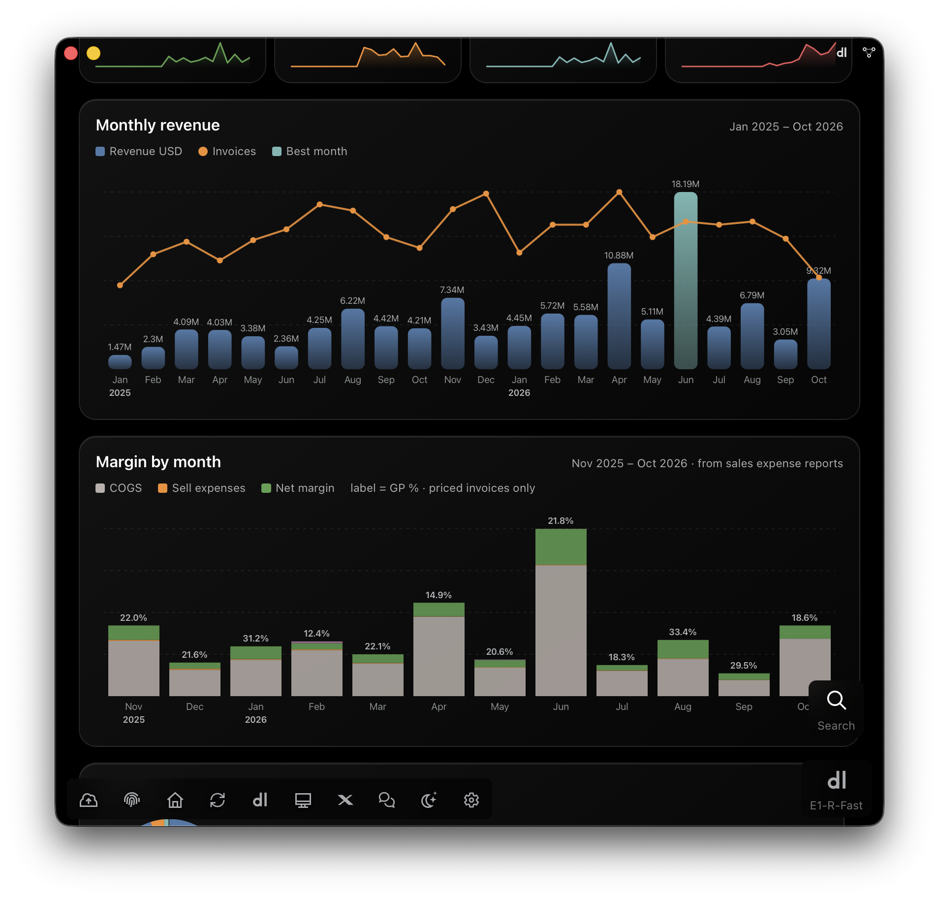Open settings with the gear icon
This screenshot has width=939, height=899.
pyautogui.click(x=471, y=800)
